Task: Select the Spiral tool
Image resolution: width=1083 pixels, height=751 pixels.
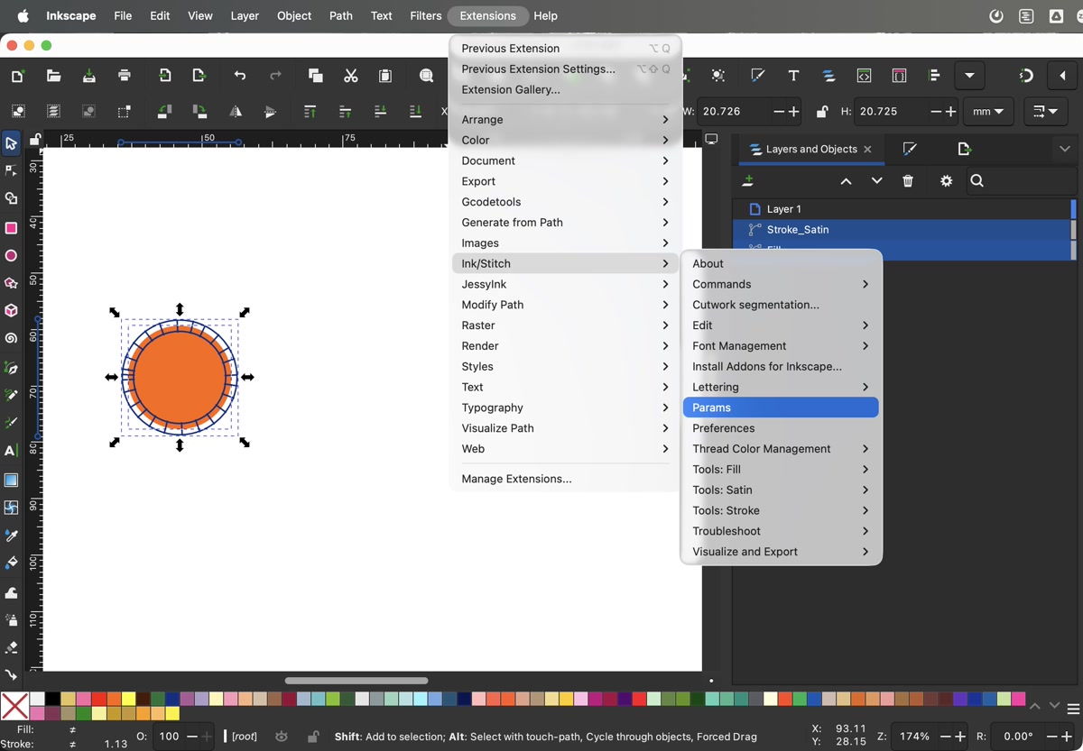Action: coord(11,339)
